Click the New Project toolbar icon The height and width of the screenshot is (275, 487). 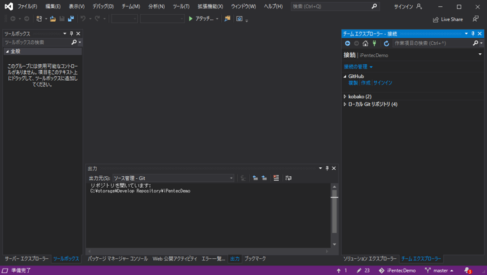[x=39, y=19]
